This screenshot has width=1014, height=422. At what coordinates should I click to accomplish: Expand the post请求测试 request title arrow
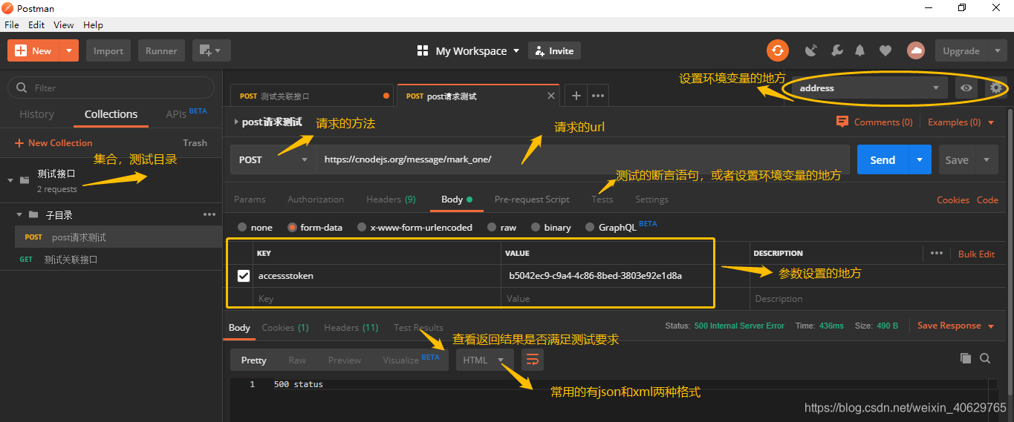click(x=235, y=122)
